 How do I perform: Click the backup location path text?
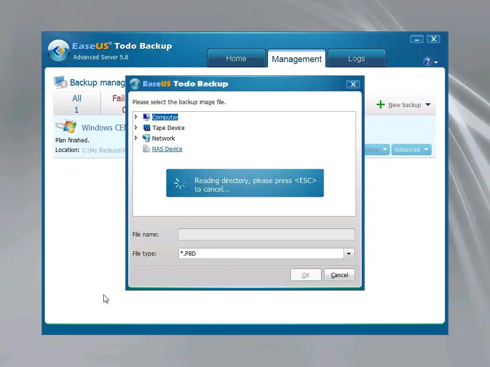(104, 150)
